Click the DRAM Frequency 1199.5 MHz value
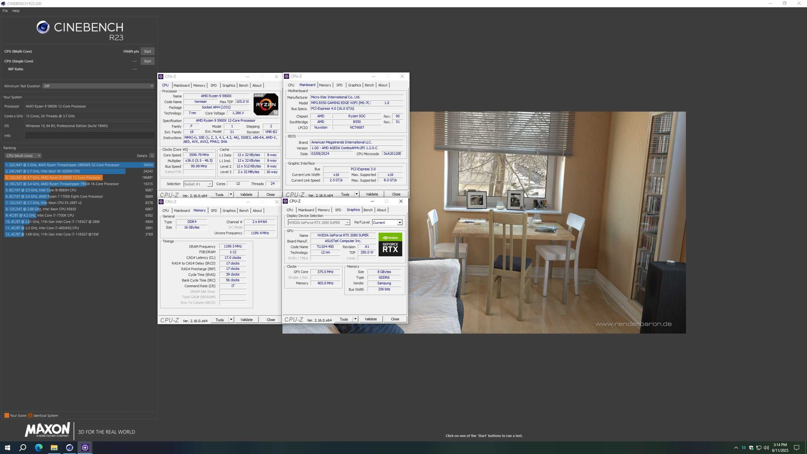 233,247
